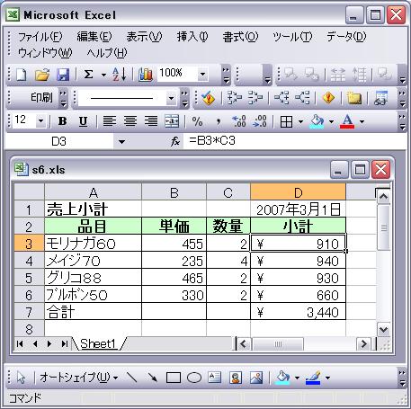Open the 挿入(I) menu
Screen dimensions: 411x409
(x=192, y=37)
